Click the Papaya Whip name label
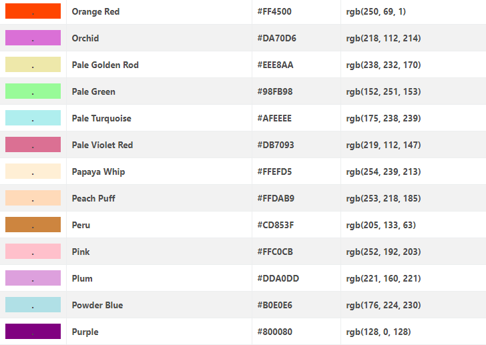The height and width of the screenshot is (345, 486). pos(98,171)
